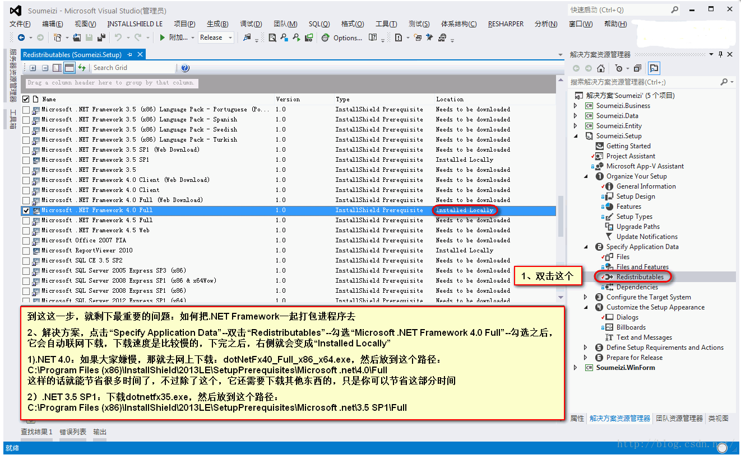This screenshot has width=741, height=455.
Task: Click the green refresh arrows in grid toolbar
Action: [x=82, y=68]
